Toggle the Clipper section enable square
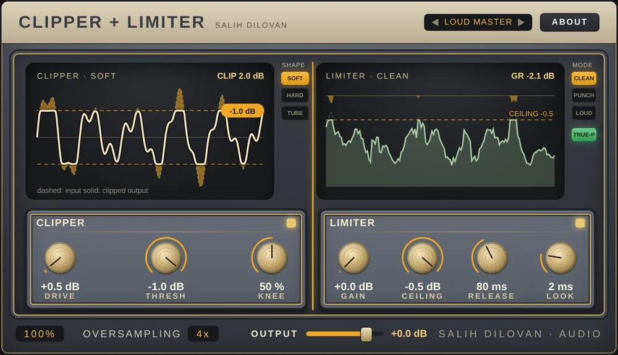Viewport: 618px width, 355px height. [291, 223]
